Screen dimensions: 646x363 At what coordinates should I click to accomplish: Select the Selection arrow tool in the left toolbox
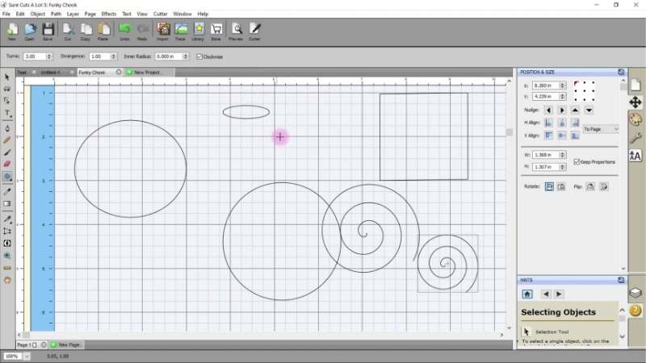coord(7,77)
